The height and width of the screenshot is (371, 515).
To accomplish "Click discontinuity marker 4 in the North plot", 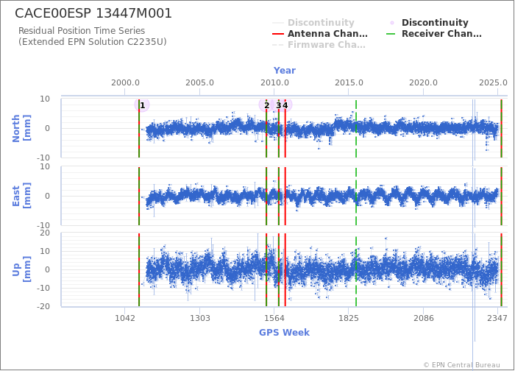I will pos(285,105).
